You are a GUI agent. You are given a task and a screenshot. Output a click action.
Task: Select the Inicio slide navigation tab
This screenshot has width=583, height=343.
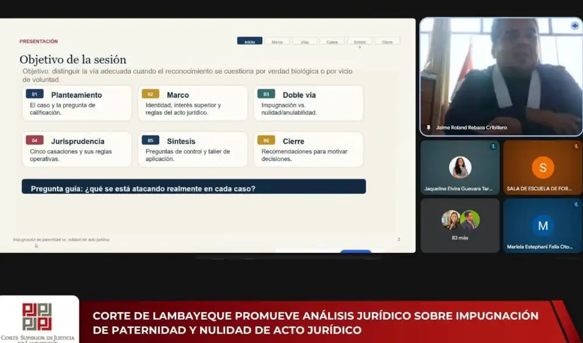[x=250, y=41]
